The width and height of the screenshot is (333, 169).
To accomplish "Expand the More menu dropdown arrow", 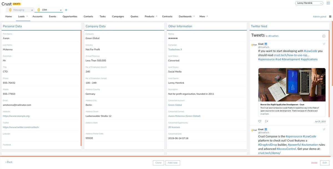I will 207,16.
